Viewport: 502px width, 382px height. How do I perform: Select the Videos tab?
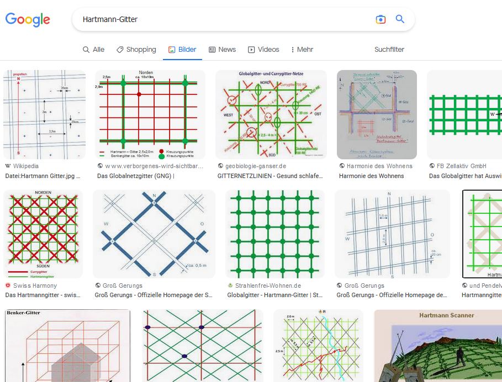click(263, 50)
